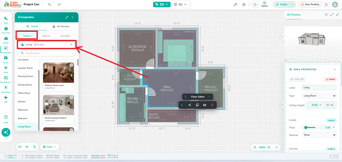The height and width of the screenshot is (162, 342).
Task: Open the ceiling height preset dropdown
Action: pyautogui.click(x=329, y=105)
